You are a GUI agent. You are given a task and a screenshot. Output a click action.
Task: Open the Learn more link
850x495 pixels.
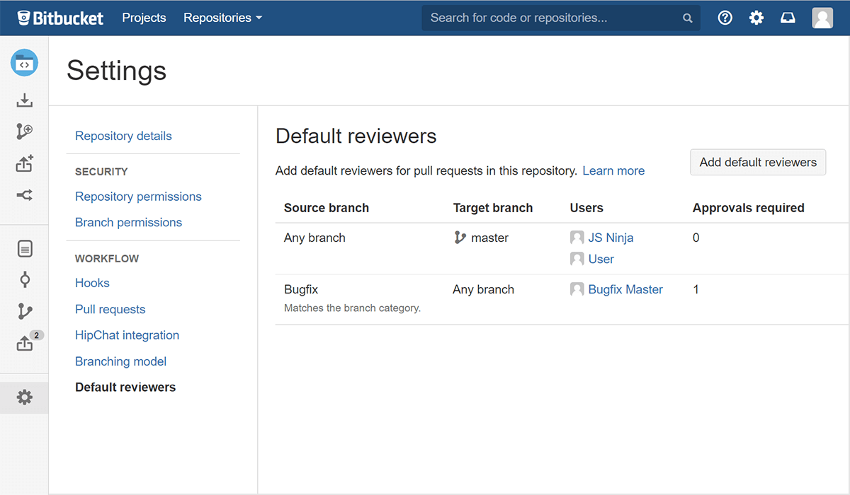(x=613, y=170)
